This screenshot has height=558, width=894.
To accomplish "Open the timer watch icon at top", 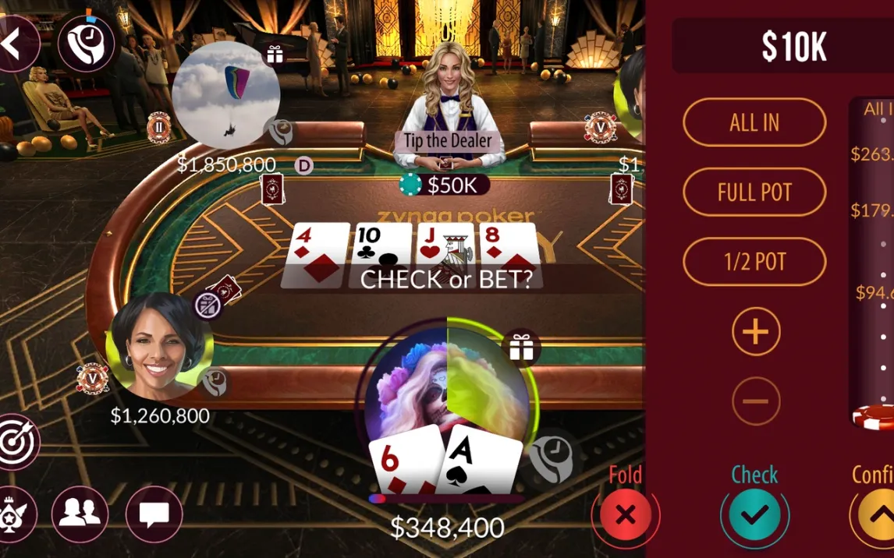I will point(86,44).
